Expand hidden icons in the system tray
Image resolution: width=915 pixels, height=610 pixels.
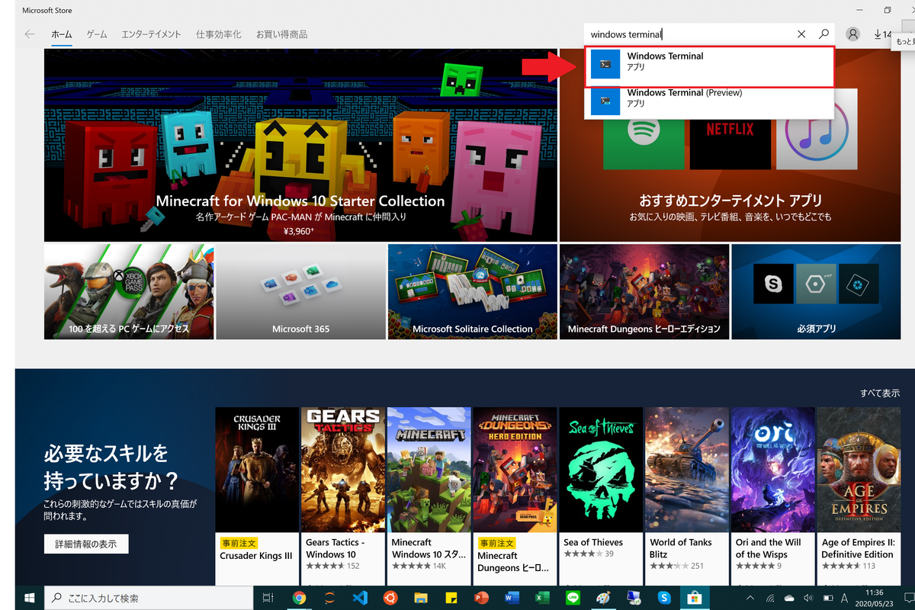750,598
